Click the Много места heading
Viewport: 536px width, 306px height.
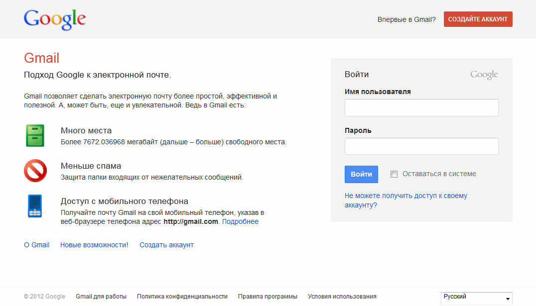pos(86,130)
